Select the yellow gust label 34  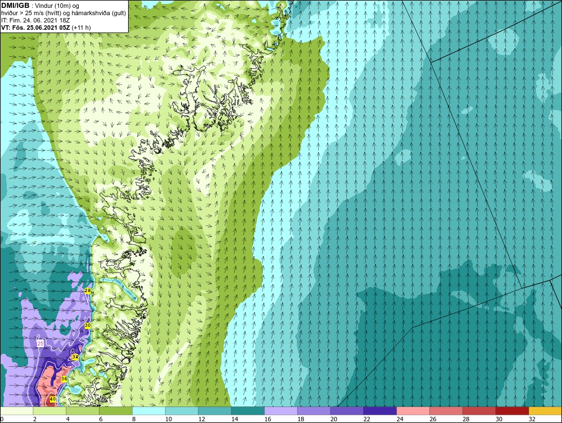point(75,357)
